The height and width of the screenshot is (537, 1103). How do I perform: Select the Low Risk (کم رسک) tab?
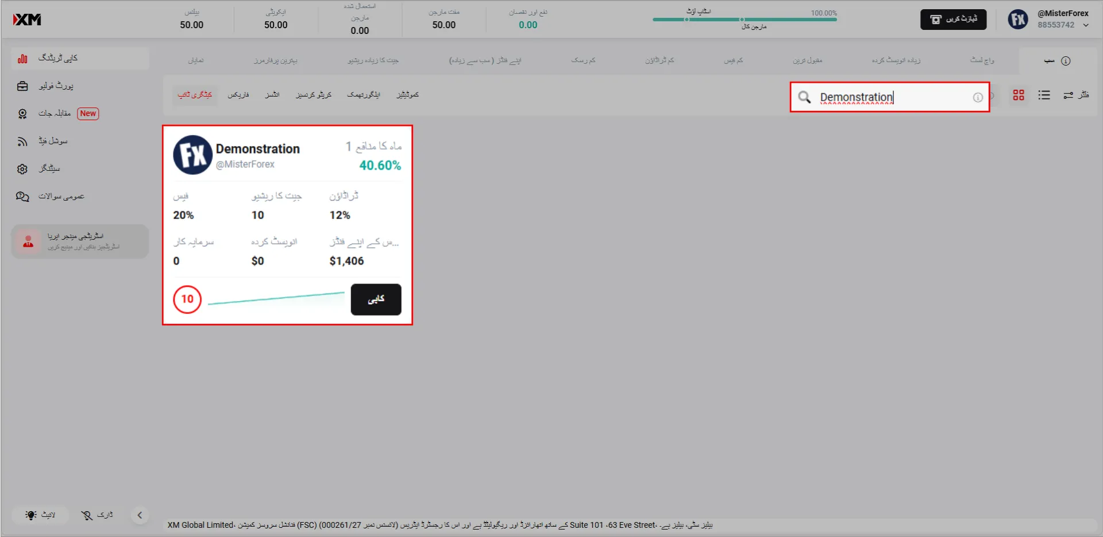[583, 60]
